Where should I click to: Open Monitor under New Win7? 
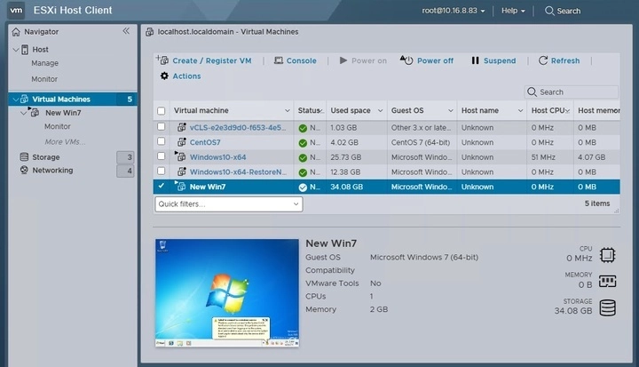point(58,126)
